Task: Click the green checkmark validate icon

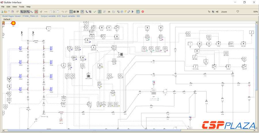Action: pyautogui.click(x=95, y=12)
